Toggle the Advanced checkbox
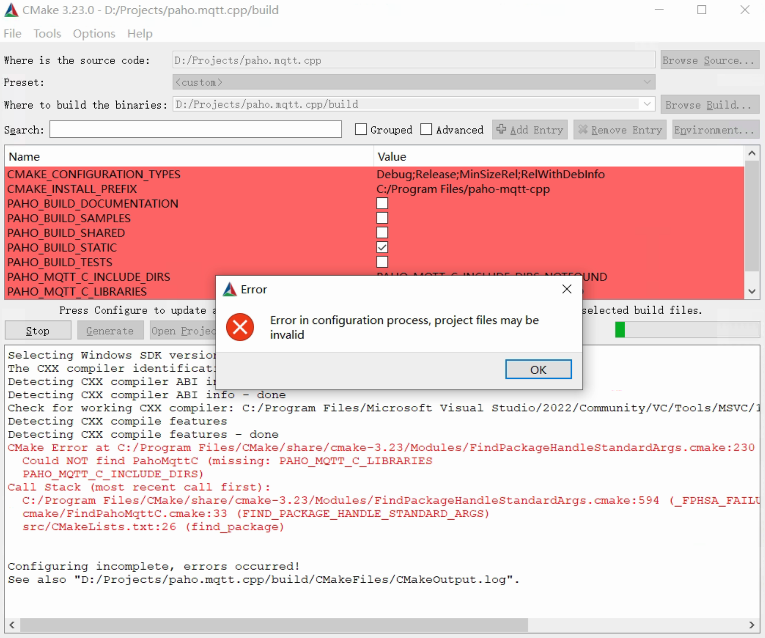Viewport: 765px width, 638px height. 426,129
